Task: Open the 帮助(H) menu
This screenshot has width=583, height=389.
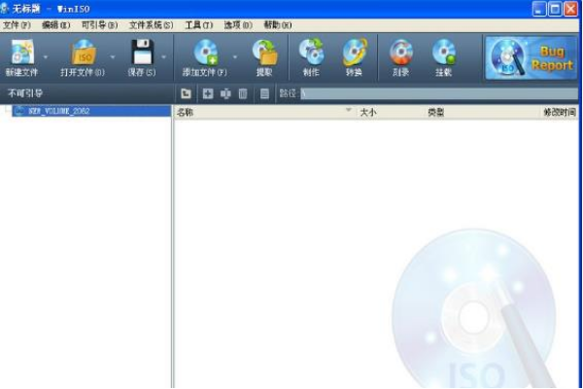Action: (x=277, y=25)
